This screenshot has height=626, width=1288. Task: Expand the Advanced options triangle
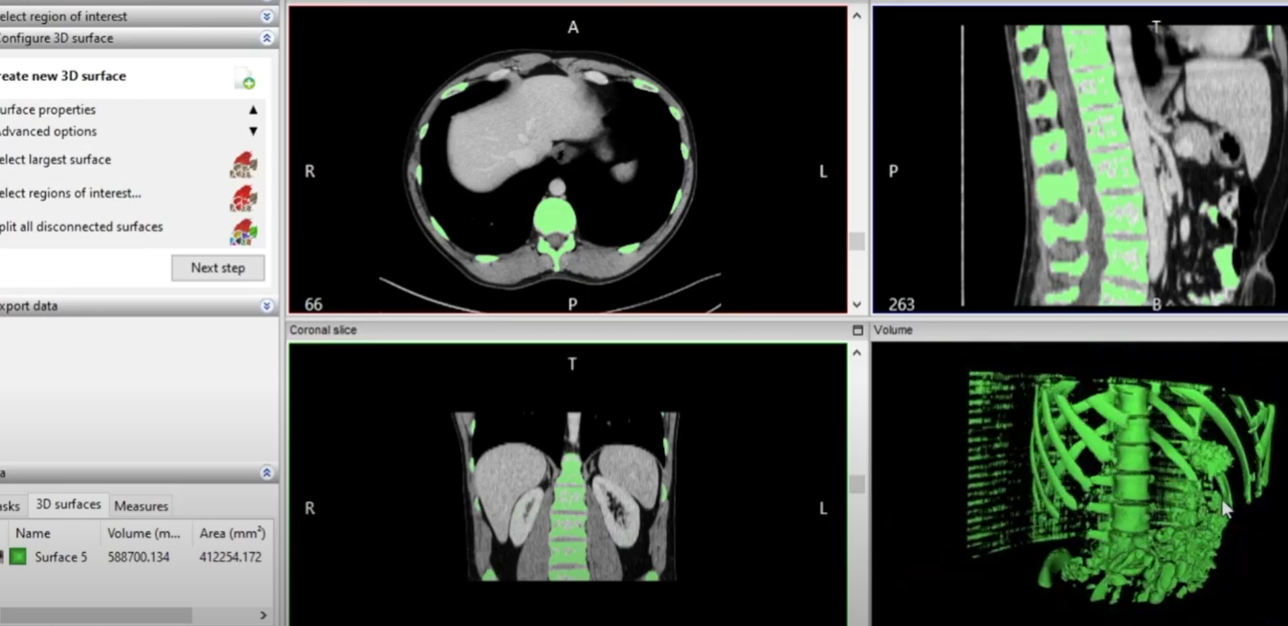tap(253, 131)
